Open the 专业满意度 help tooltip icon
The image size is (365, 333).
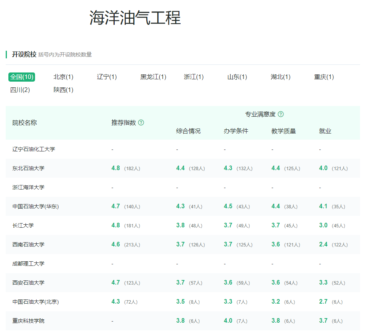281,114
